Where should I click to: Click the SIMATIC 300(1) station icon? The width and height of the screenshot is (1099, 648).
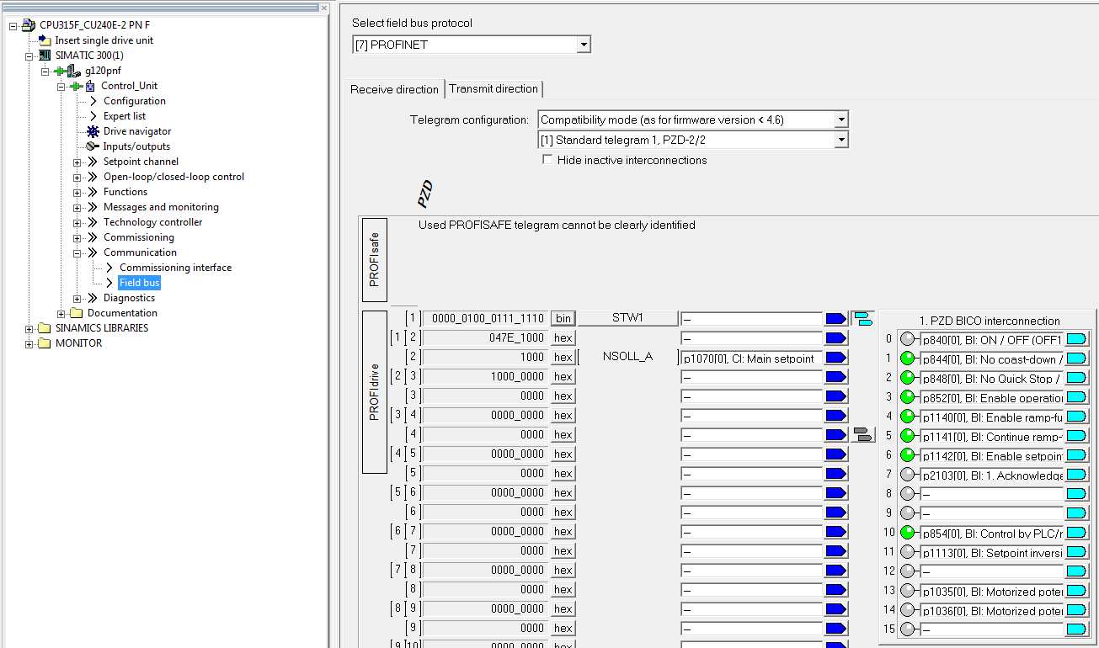tap(45, 56)
